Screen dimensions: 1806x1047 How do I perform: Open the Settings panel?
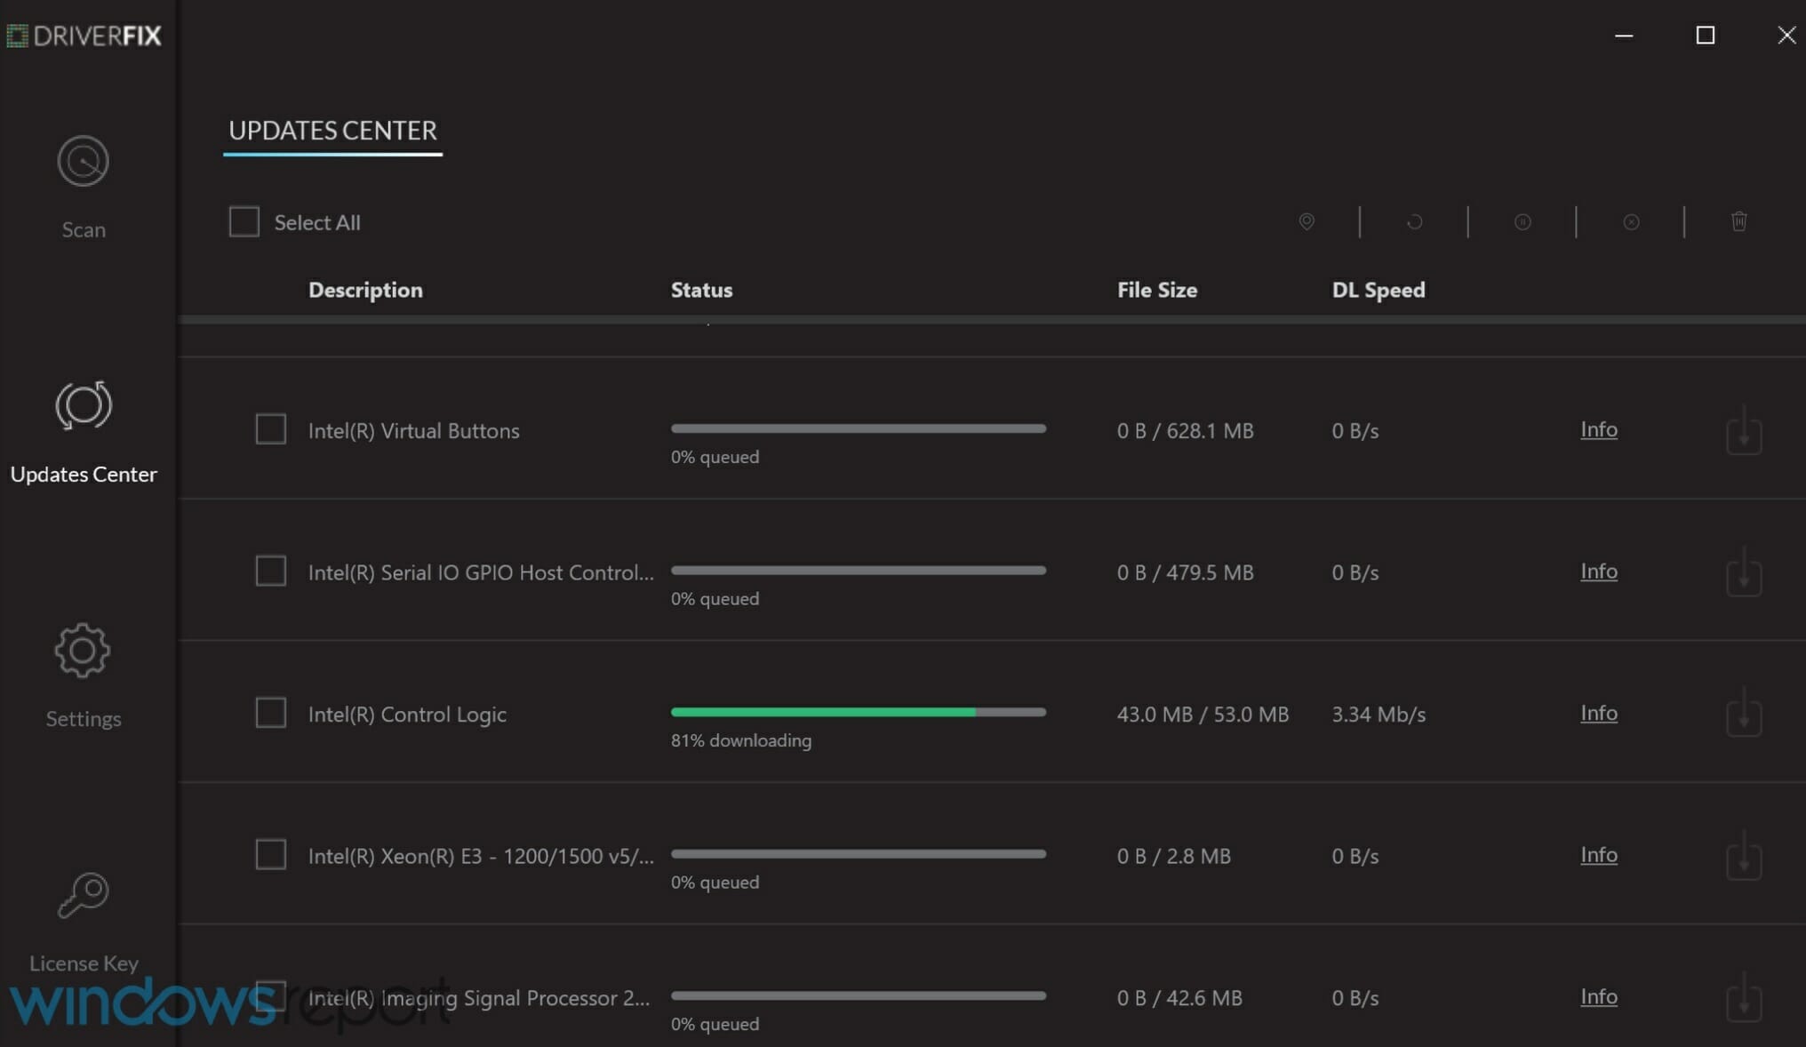[x=83, y=673]
